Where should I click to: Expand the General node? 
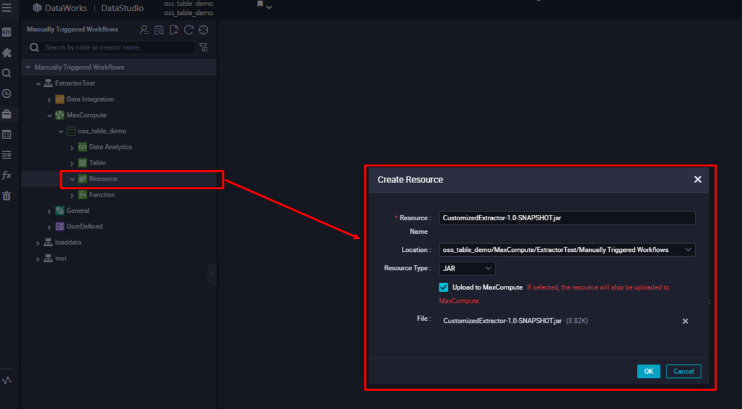[x=49, y=211]
